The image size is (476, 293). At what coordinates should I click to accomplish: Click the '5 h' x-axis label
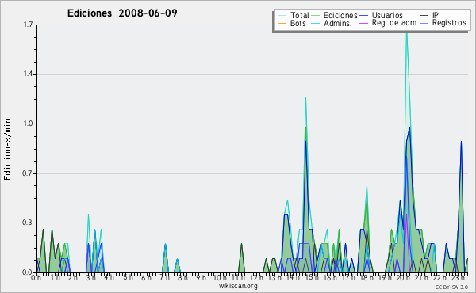(x=128, y=277)
